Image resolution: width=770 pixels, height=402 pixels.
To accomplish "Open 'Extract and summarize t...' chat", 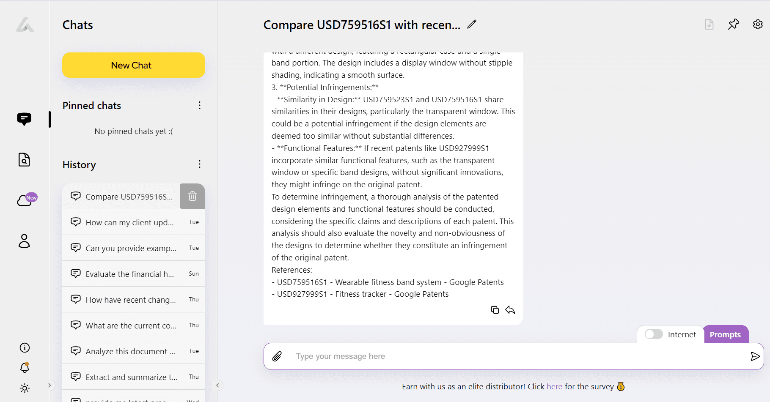I will pyautogui.click(x=134, y=377).
